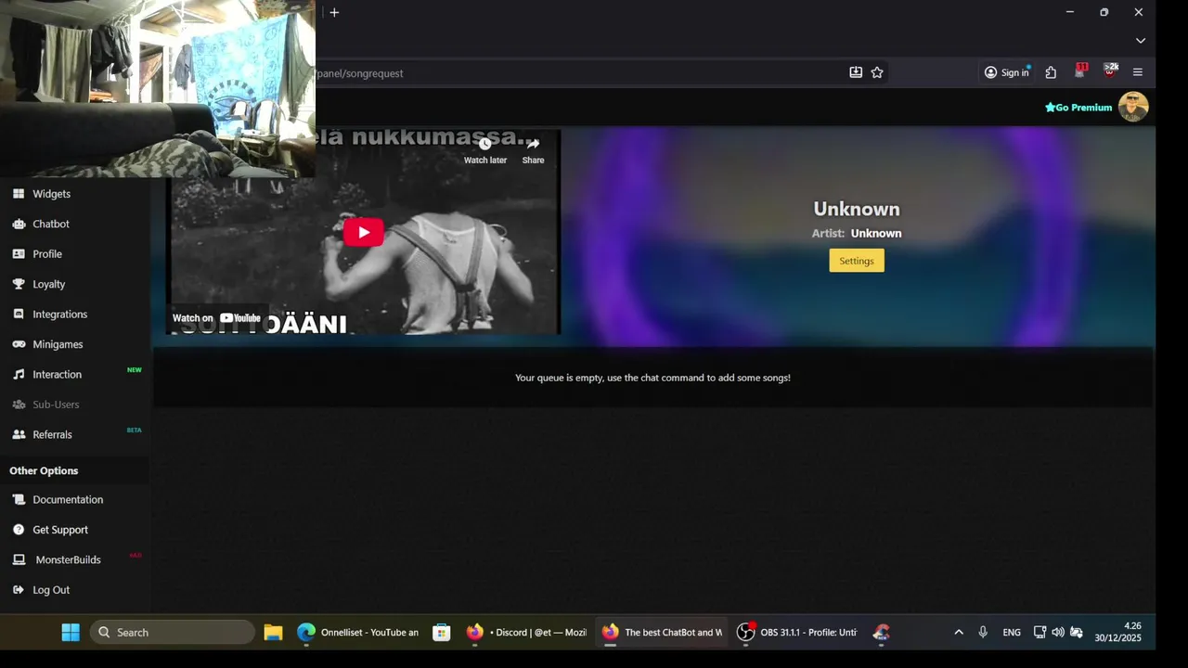The image size is (1188, 668).
Task: Click Watch later on the video
Action: point(485,150)
